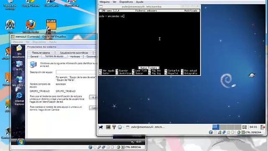Click the computer name 'apocalipsi'
Image resolution: width=268 pixels, height=151 pixels.
click(x=61, y=84)
